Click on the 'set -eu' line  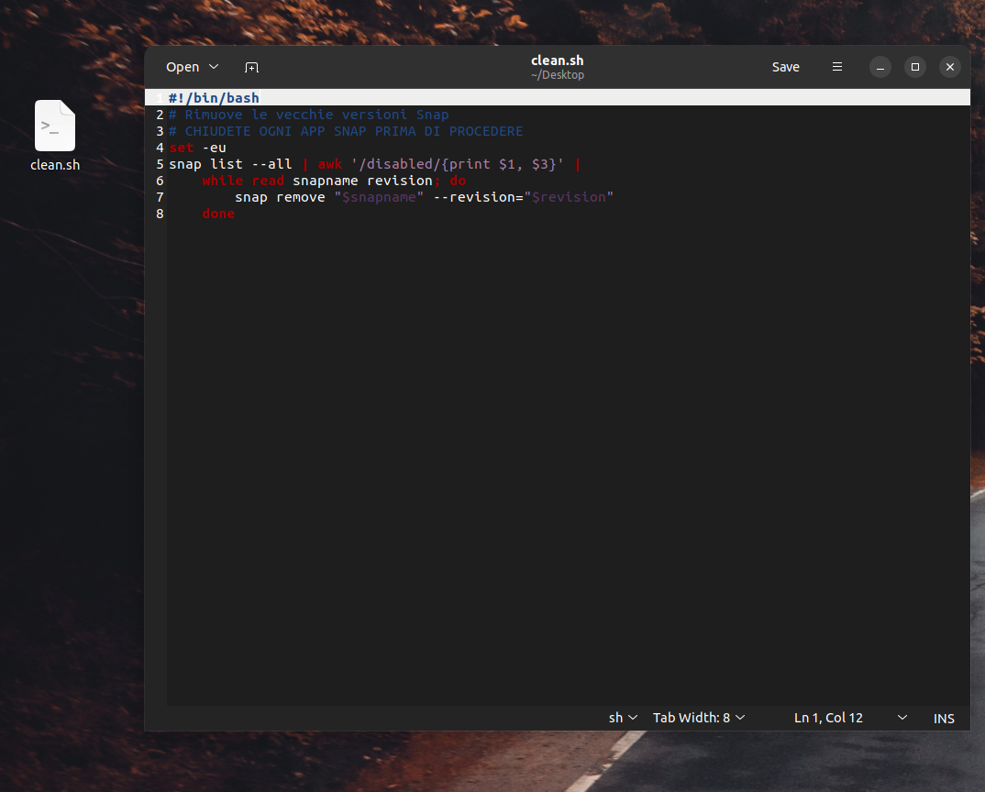[197, 148]
